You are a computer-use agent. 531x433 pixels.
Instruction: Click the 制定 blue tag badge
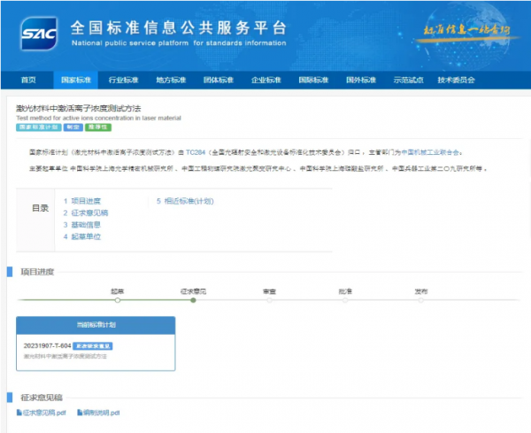pos(73,128)
